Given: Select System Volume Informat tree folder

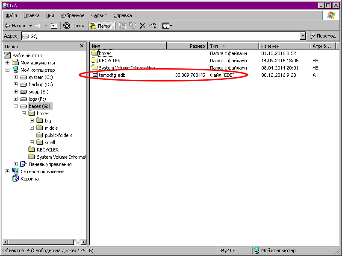Looking at the screenshot, I should coord(61,157).
